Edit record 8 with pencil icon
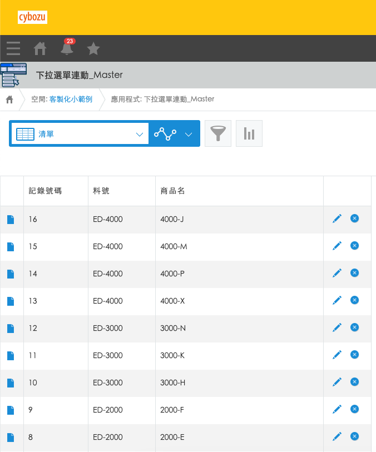The height and width of the screenshot is (452, 376). [337, 436]
